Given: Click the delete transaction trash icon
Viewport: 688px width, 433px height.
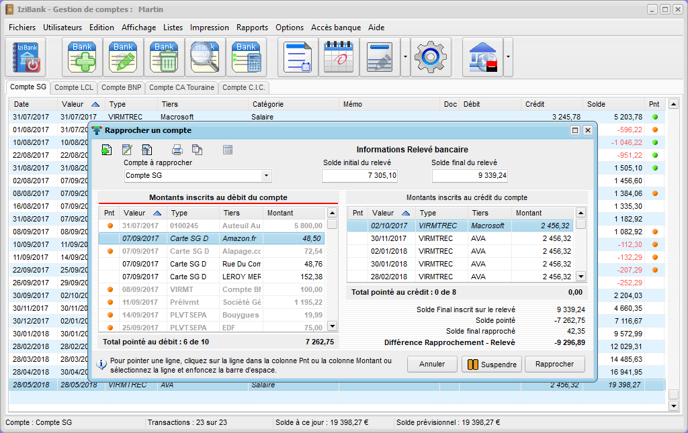Looking at the screenshot, I should coord(165,57).
